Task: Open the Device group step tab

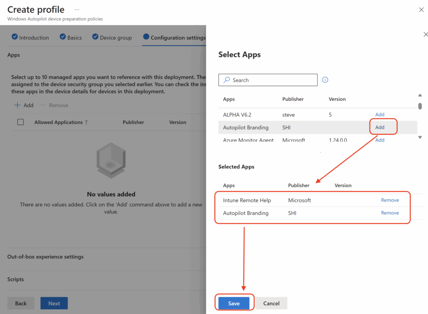Action: (x=112, y=37)
